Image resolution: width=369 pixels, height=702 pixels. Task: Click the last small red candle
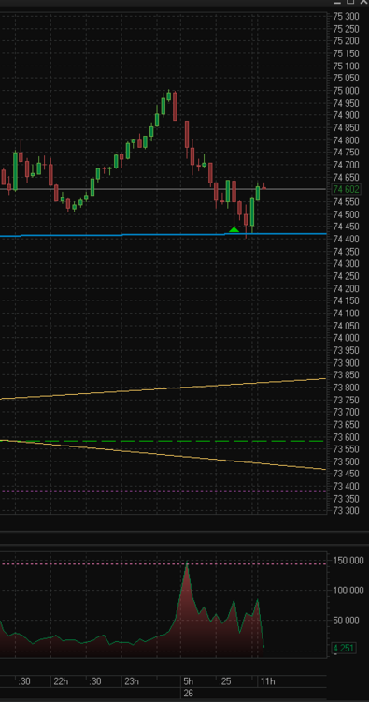tap(264, 187)
